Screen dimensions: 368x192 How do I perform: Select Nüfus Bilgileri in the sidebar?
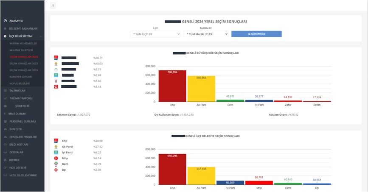click(x=20, y=83)
